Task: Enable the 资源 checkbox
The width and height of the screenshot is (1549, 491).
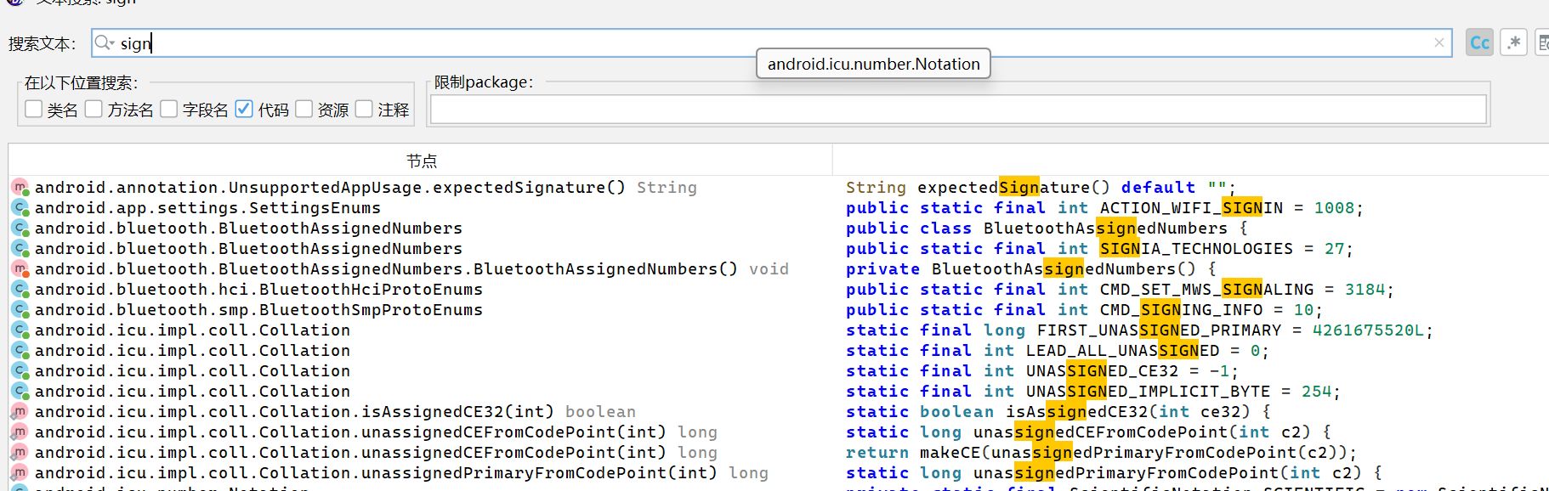Action: (304, 109)
